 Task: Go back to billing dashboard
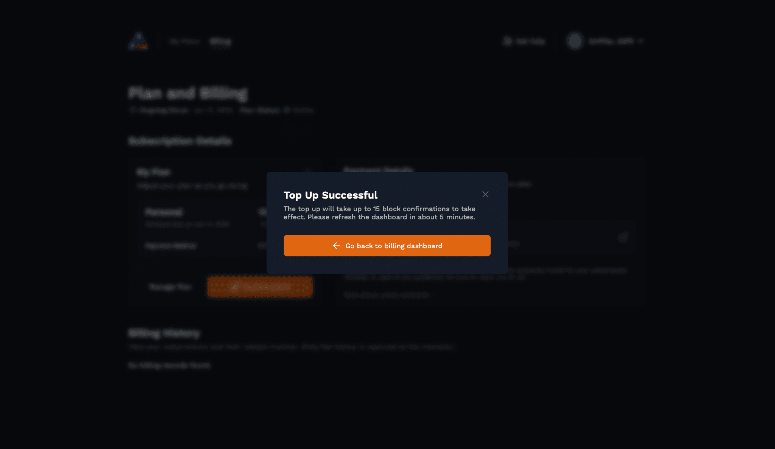[x=387, y=245]
